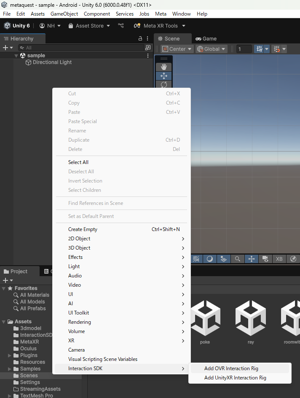Select the roomwit prefab asset
300x398 pixels.
pyautogui.click(x=291, y=322)
